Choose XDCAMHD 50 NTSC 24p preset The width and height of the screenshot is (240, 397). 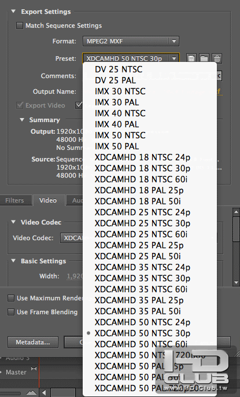point(150,322)
